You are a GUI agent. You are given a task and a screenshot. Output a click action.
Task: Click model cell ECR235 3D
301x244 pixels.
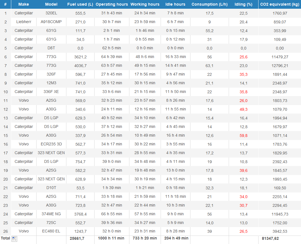(x=51, y=144)
